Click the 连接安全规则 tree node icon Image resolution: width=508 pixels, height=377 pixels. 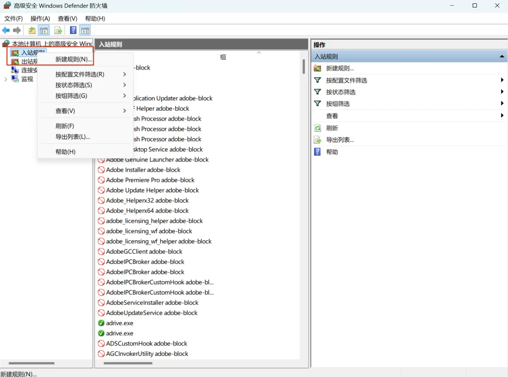tap(15, 70)
